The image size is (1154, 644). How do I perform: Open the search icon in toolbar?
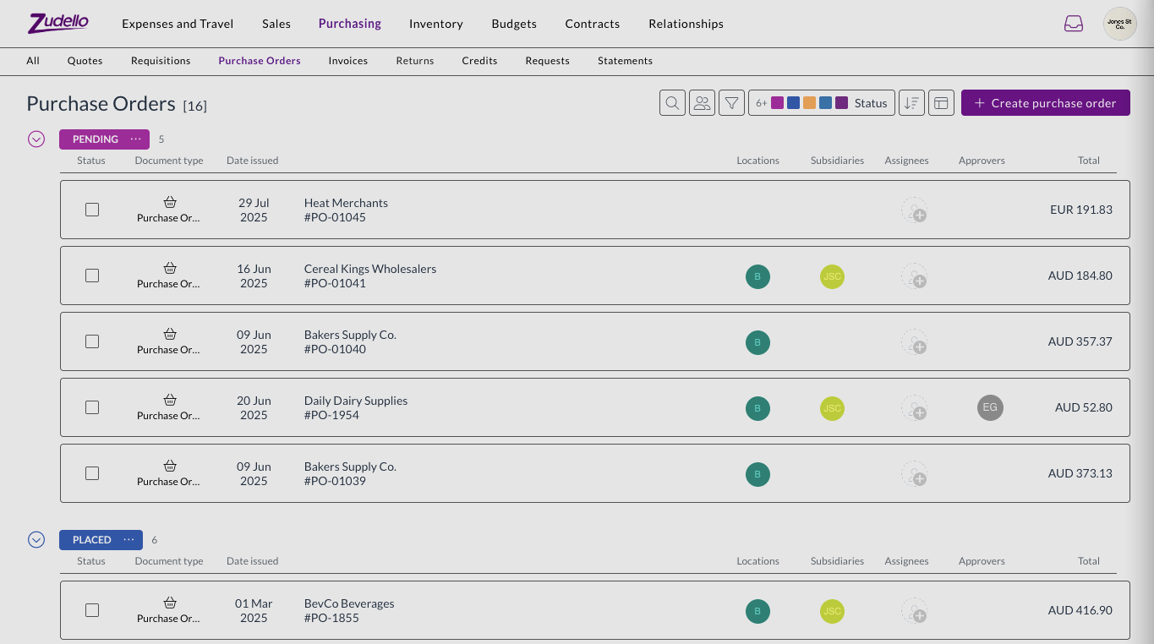pos(672,103)
